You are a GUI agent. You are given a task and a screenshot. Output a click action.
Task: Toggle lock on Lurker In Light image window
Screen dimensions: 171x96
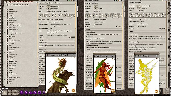[156, 56]
